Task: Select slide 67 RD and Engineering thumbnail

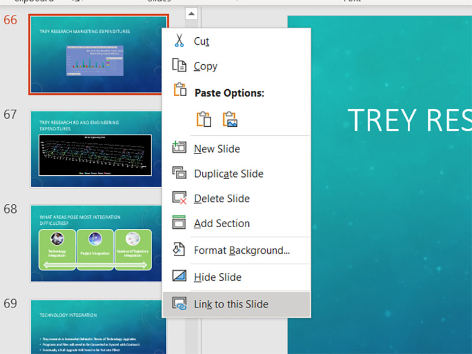Action: point(96,149)
